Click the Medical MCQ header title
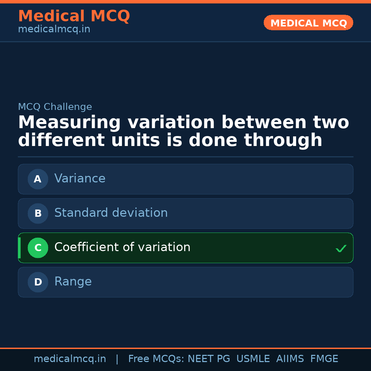Screen dimensions: 371x371 pyautogui.click(x=74, y=16)
